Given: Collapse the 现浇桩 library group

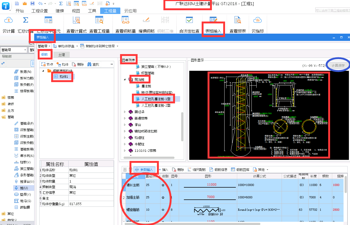Looking at the screenshot, I should (125, 79).
